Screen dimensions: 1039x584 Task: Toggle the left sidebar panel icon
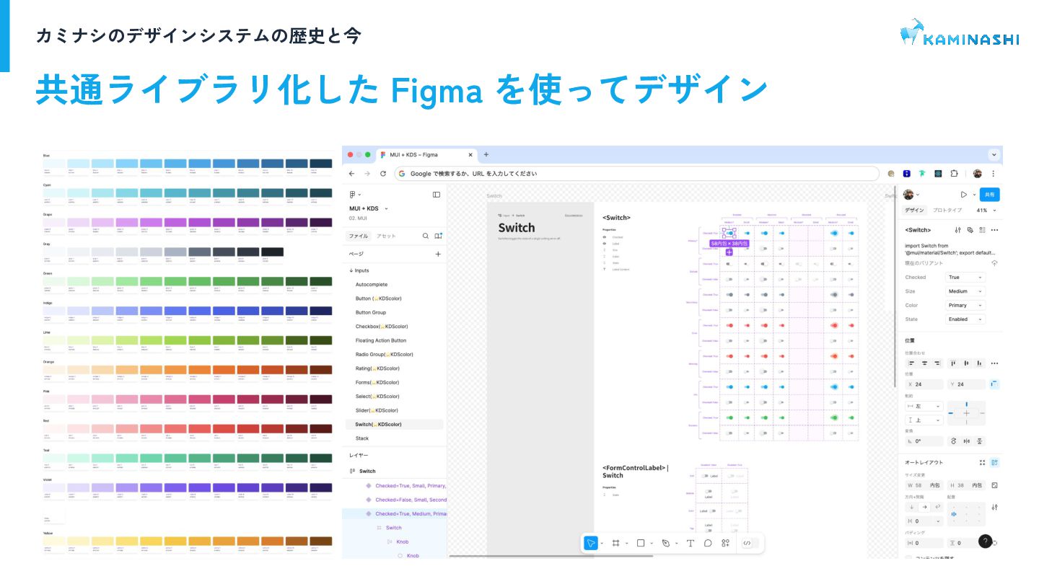(x=437, y=195)
